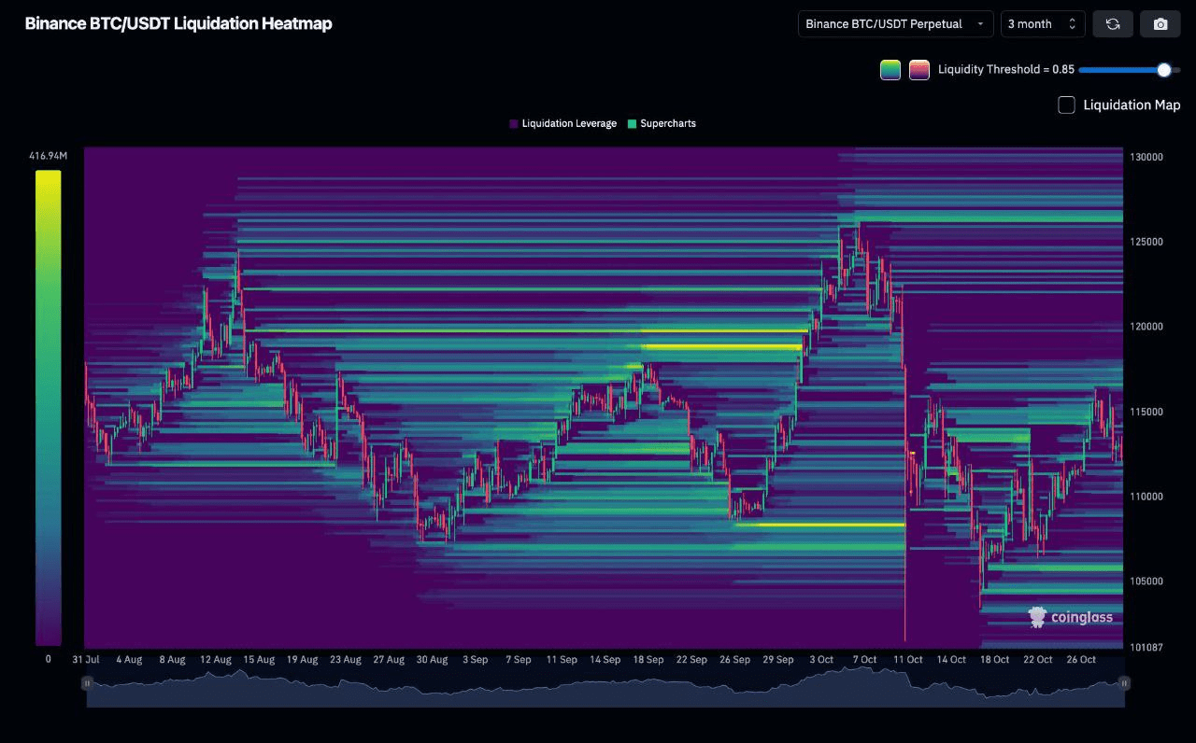This screenshot has height=743, width=1196.
Task: Toggle the Liquidation Leverage series label
Action: [569, 123]
